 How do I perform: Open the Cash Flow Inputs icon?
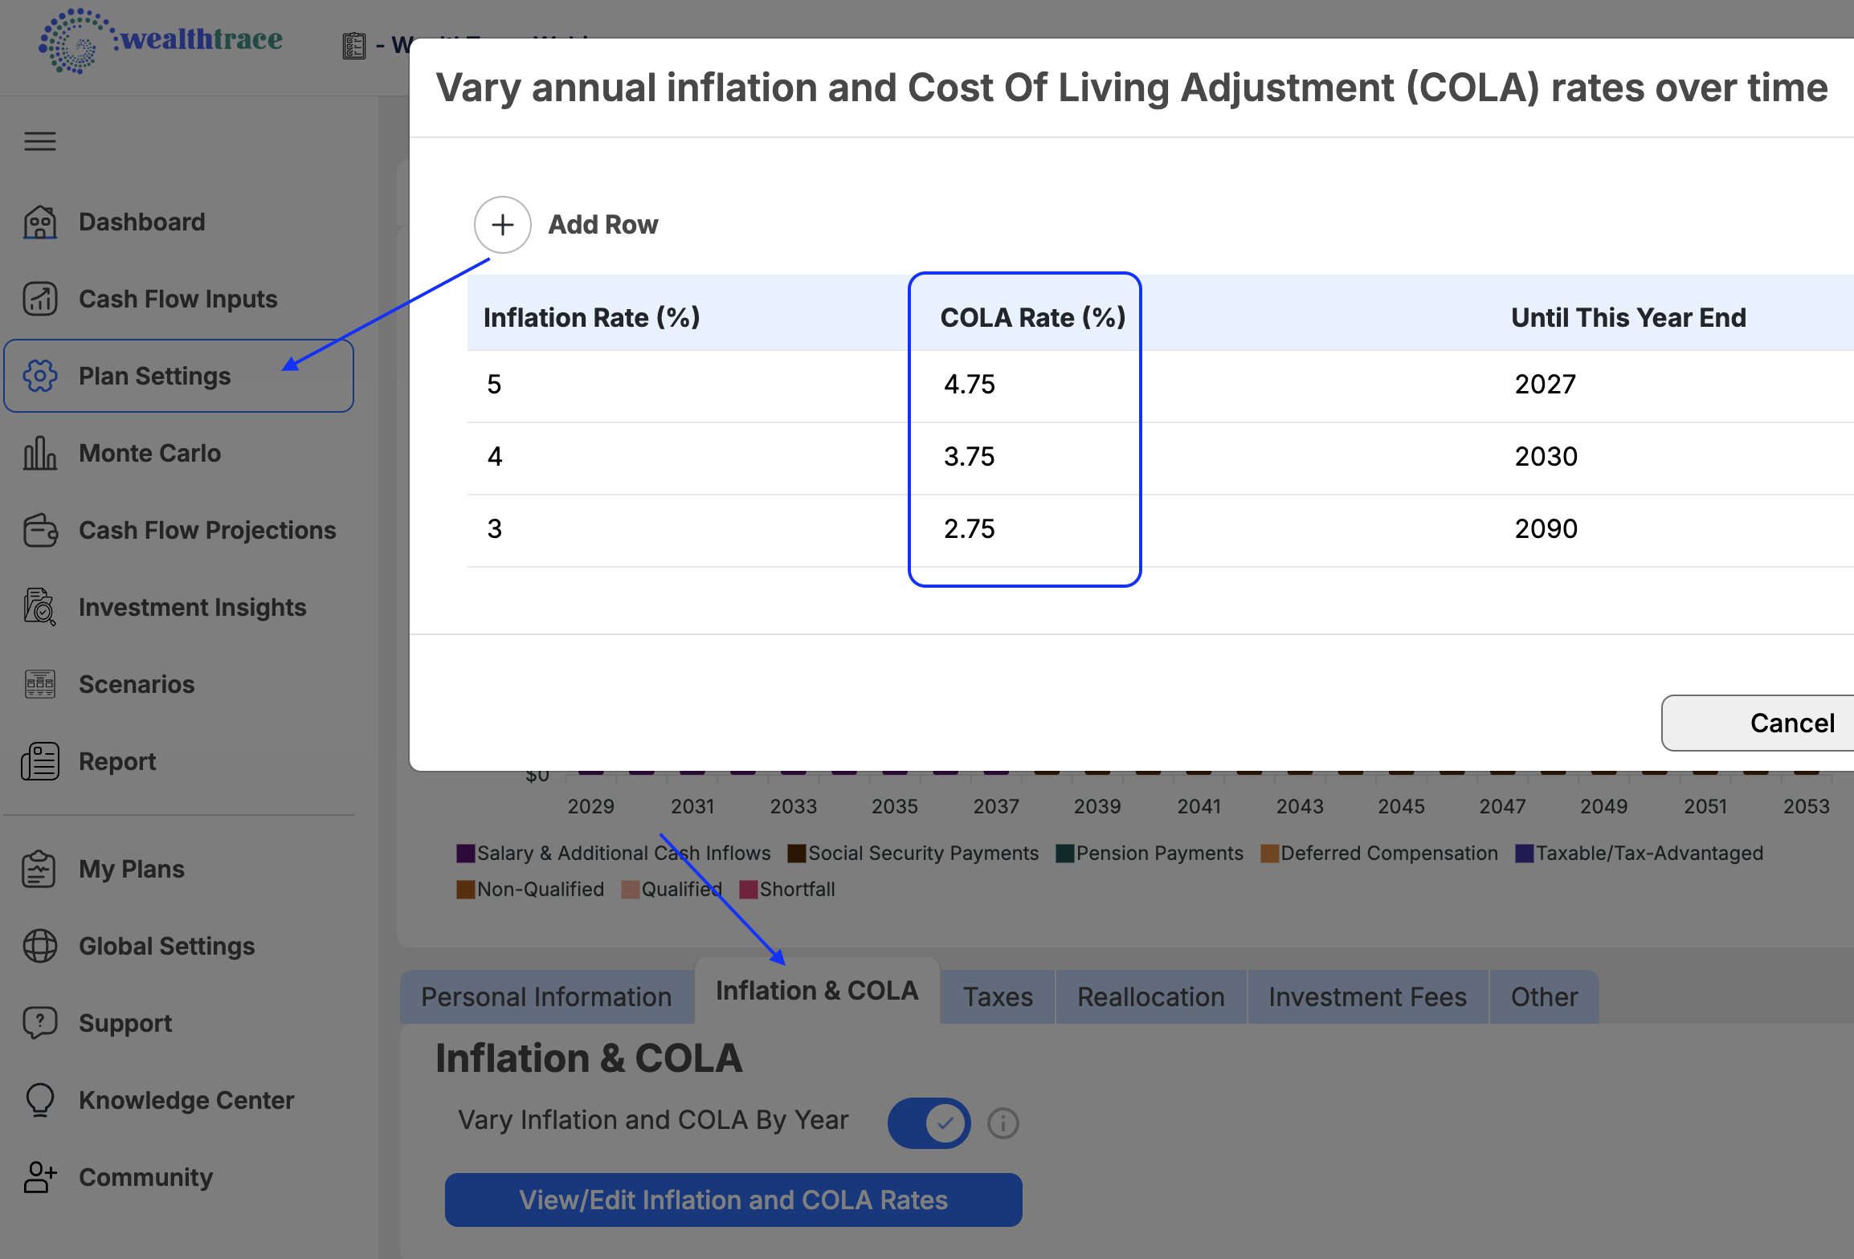click(40, 299)
